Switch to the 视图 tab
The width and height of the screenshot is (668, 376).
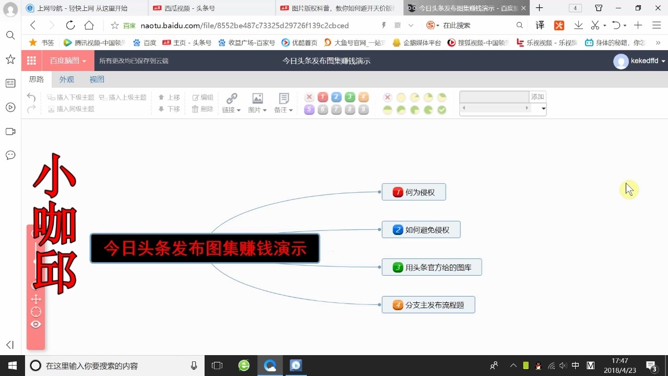pyautogui.click(x=97, y=79)
